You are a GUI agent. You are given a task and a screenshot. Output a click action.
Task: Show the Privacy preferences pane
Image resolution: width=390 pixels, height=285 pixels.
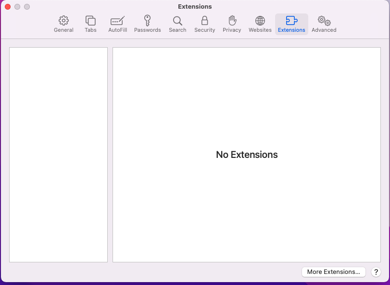pyautogui.click(x=232, y=25)
